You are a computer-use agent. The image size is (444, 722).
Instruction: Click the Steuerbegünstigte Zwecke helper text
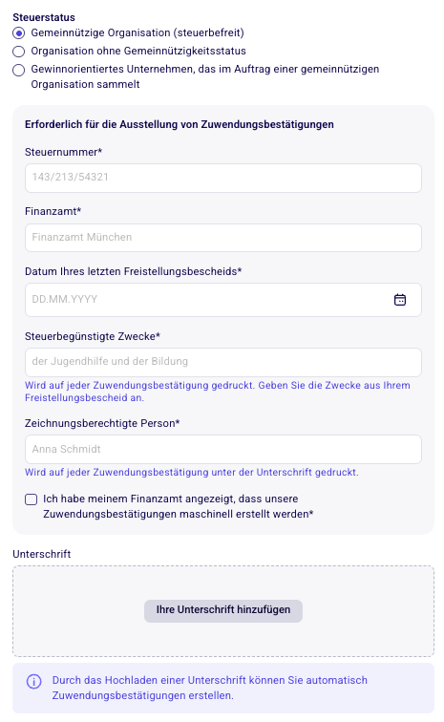pyautogui.click(x=218, y=392)
